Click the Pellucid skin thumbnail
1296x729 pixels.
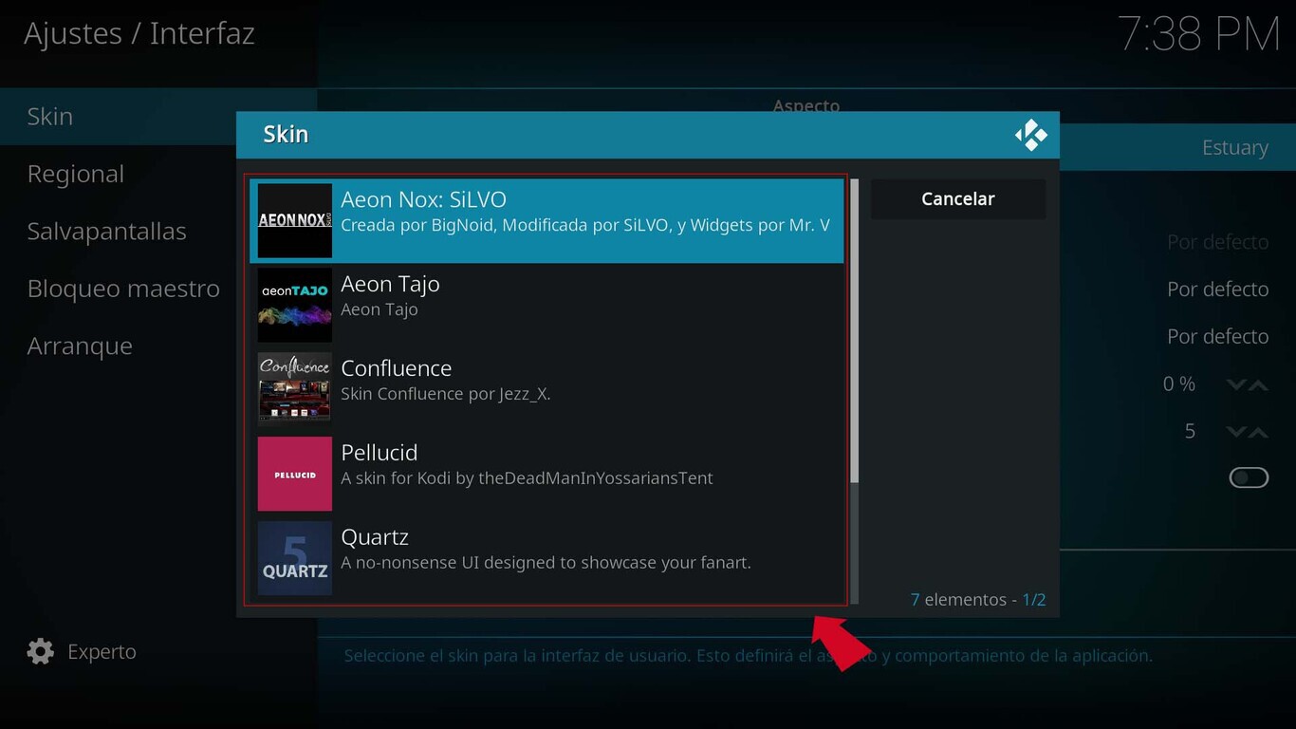(294, 473)
